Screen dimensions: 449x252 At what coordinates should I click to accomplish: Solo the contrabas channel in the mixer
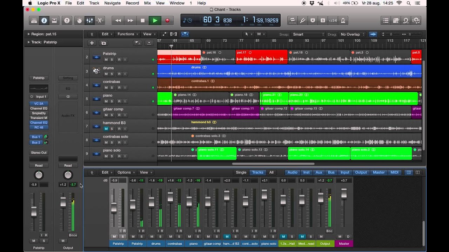[x=179, y=237]
